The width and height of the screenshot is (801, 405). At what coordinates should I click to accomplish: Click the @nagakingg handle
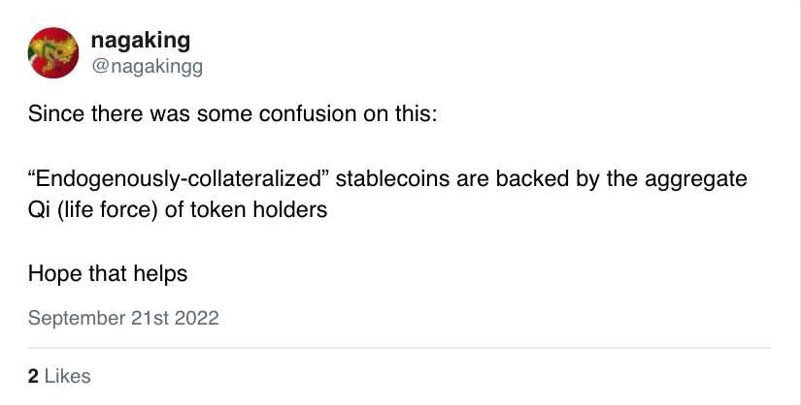click(147, 66)
